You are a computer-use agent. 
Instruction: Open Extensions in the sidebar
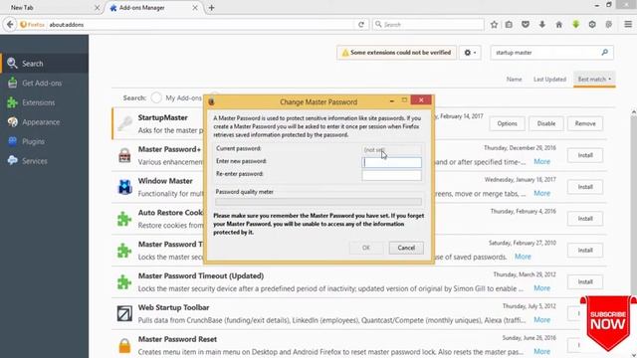click(44, 102)
